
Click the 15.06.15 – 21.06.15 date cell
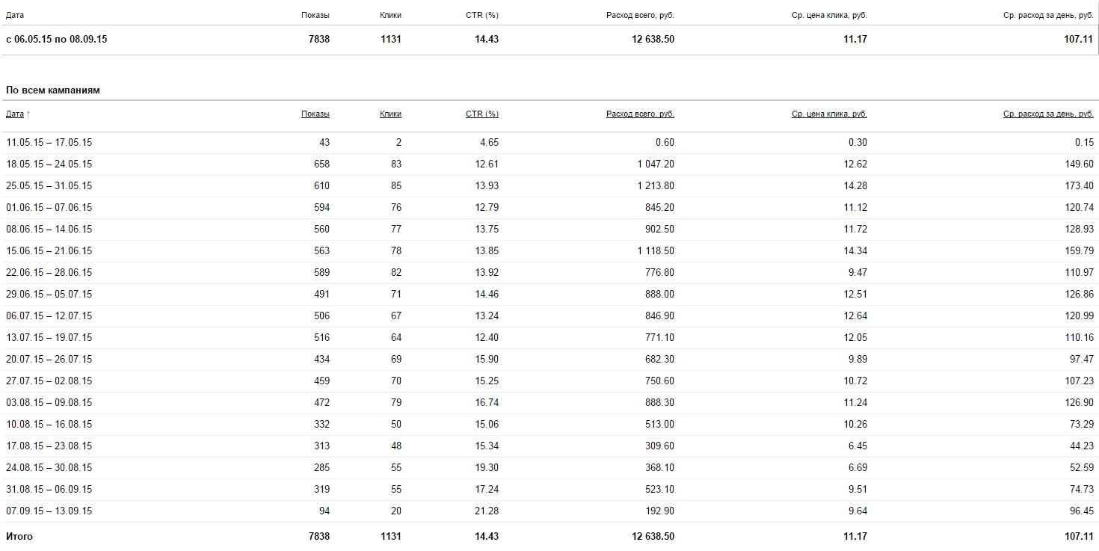[x=49, y=250]
